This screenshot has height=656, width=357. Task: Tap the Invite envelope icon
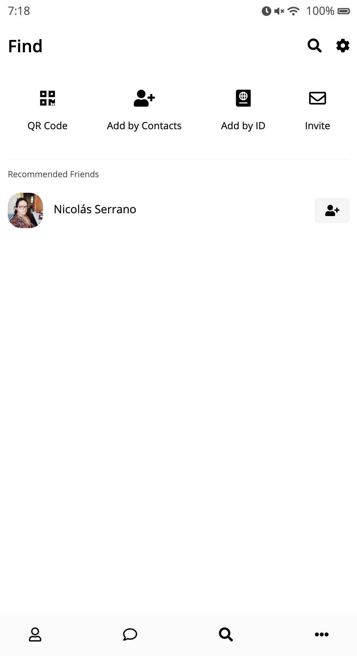317,98
